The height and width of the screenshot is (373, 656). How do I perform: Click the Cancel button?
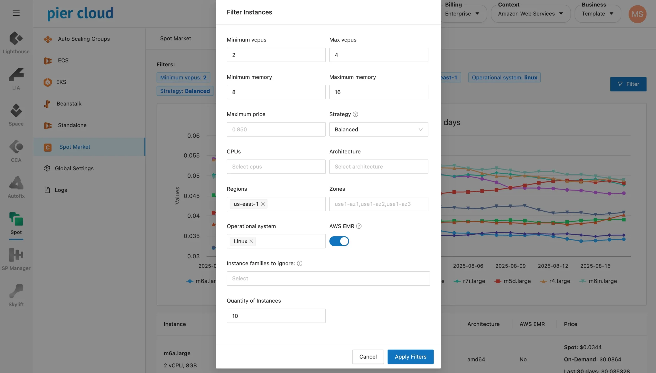368,357
